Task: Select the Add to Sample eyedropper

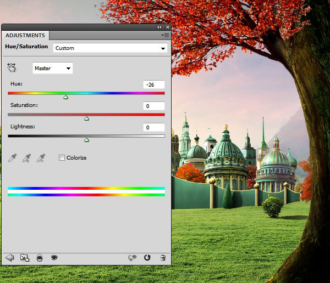Action: click(x=26, y=158)
